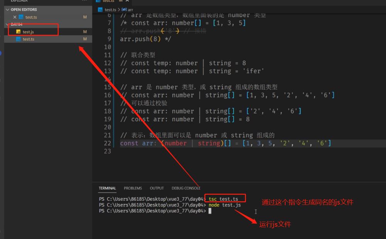This screenshot has height=239, width=386.
Task: Open the OUTPUT panel tab
Action: pos(157,188)
